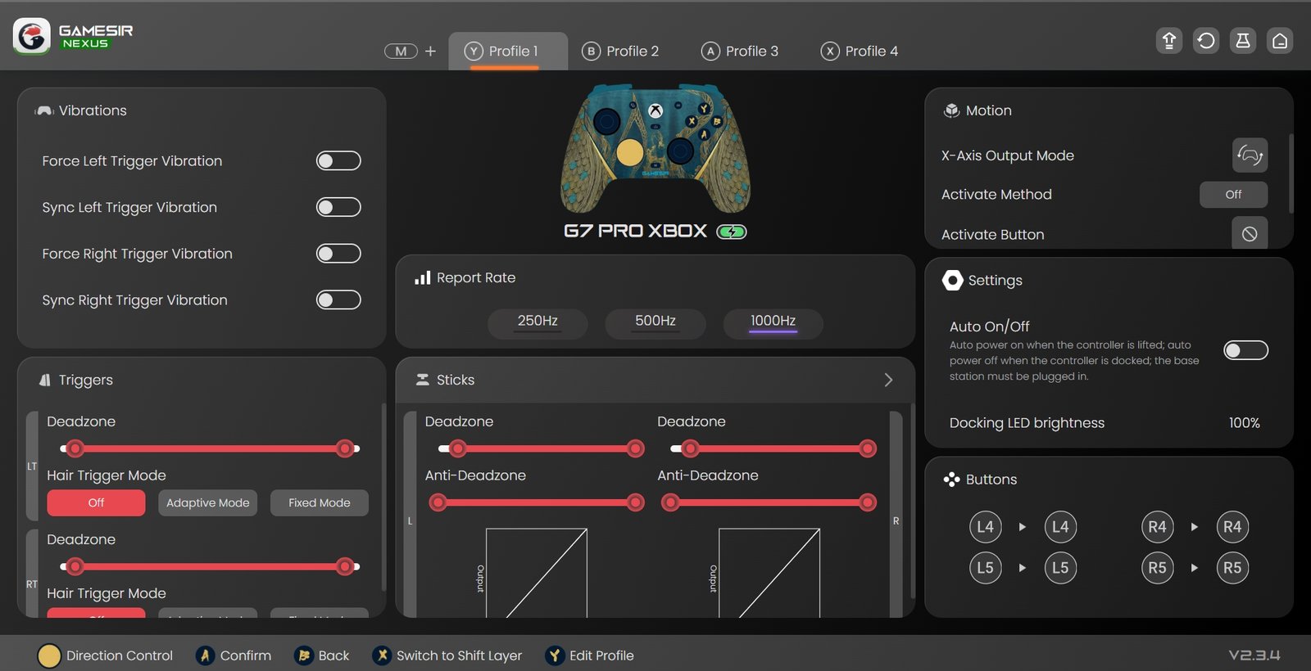Turn on Auto On/Off setting

1245,351
